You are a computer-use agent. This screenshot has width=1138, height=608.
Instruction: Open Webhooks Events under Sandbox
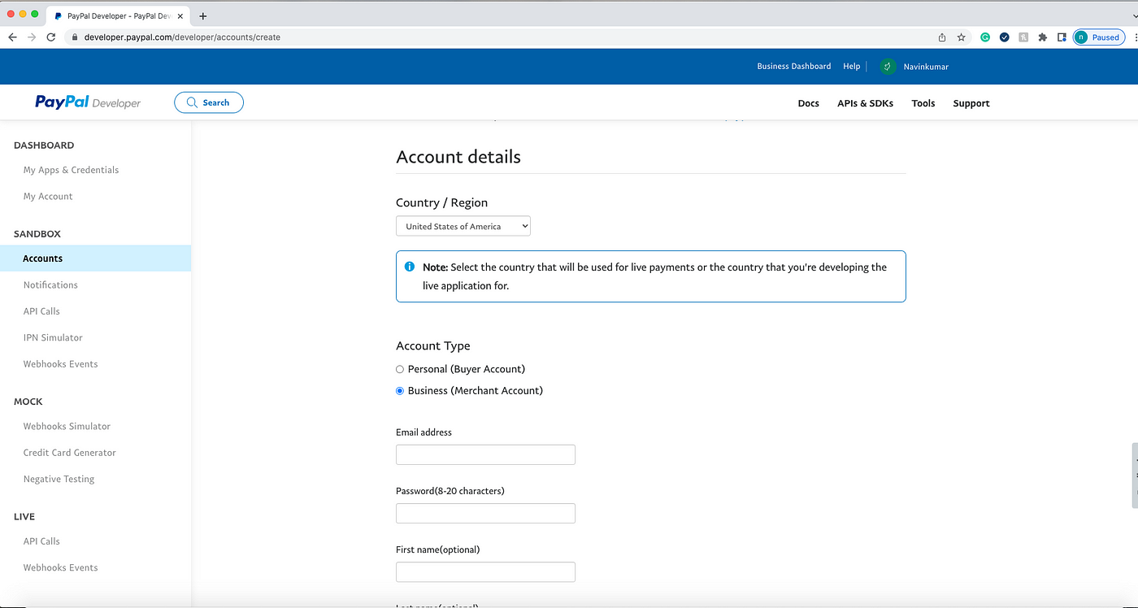(x=60, y=364)
